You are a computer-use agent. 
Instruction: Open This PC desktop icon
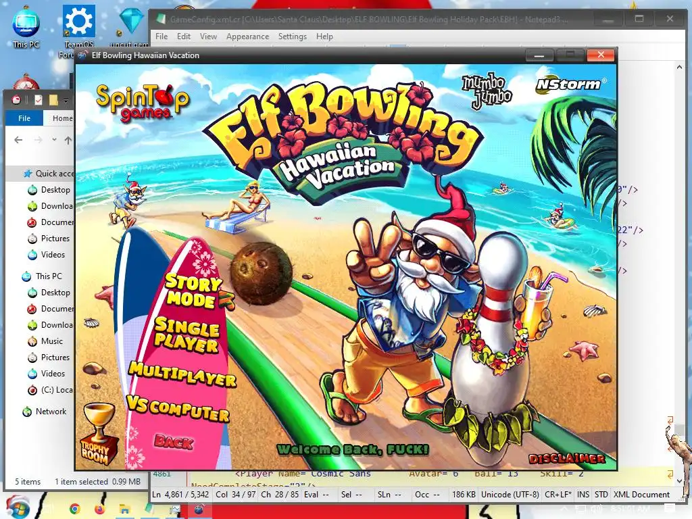(26, 26)
